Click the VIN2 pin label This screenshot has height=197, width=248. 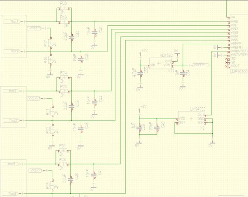click(x=234, y=29)
